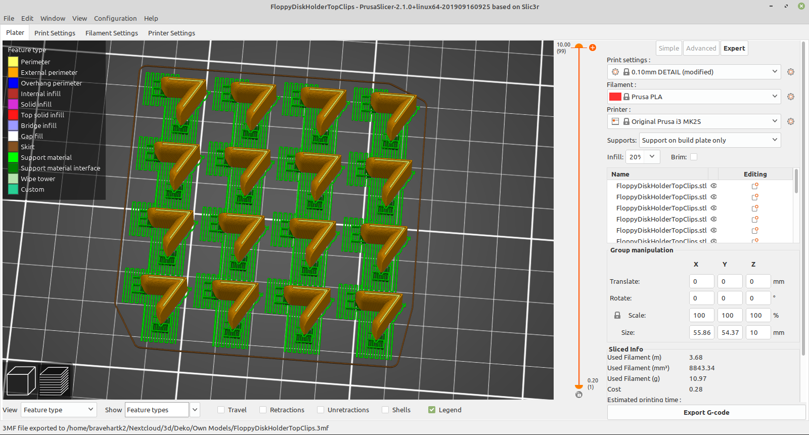The image size is (809, 435).
Task: Click Size X field showing 55.86
Action: point(702,332)
